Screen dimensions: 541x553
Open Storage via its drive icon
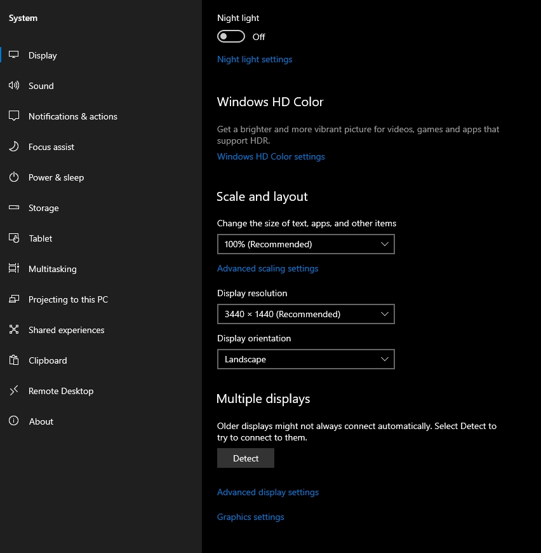(14, 208)
